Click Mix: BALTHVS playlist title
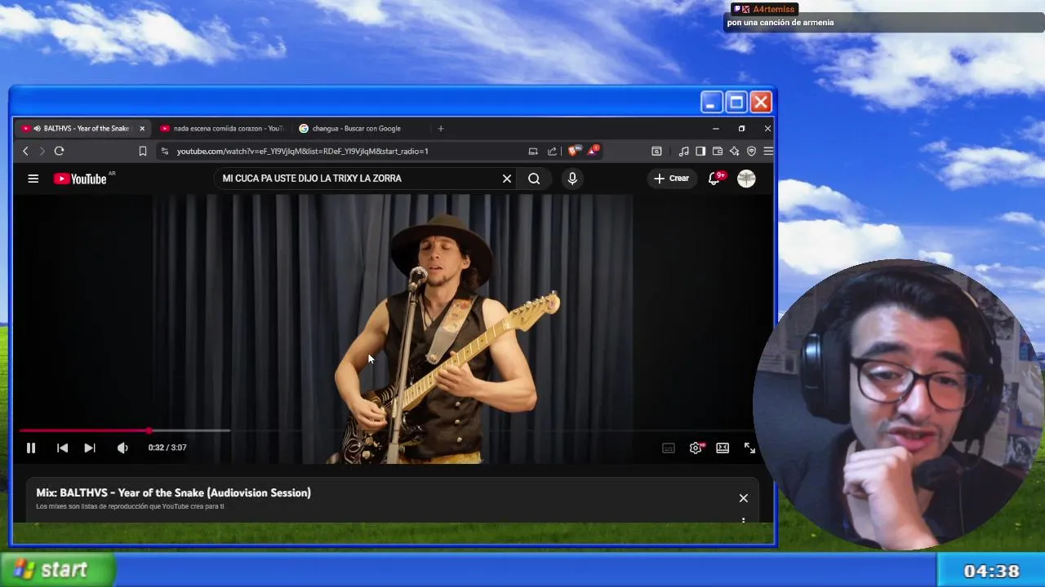The width and height of the screenshot is (1045, 587). click(x=173, y=493)
